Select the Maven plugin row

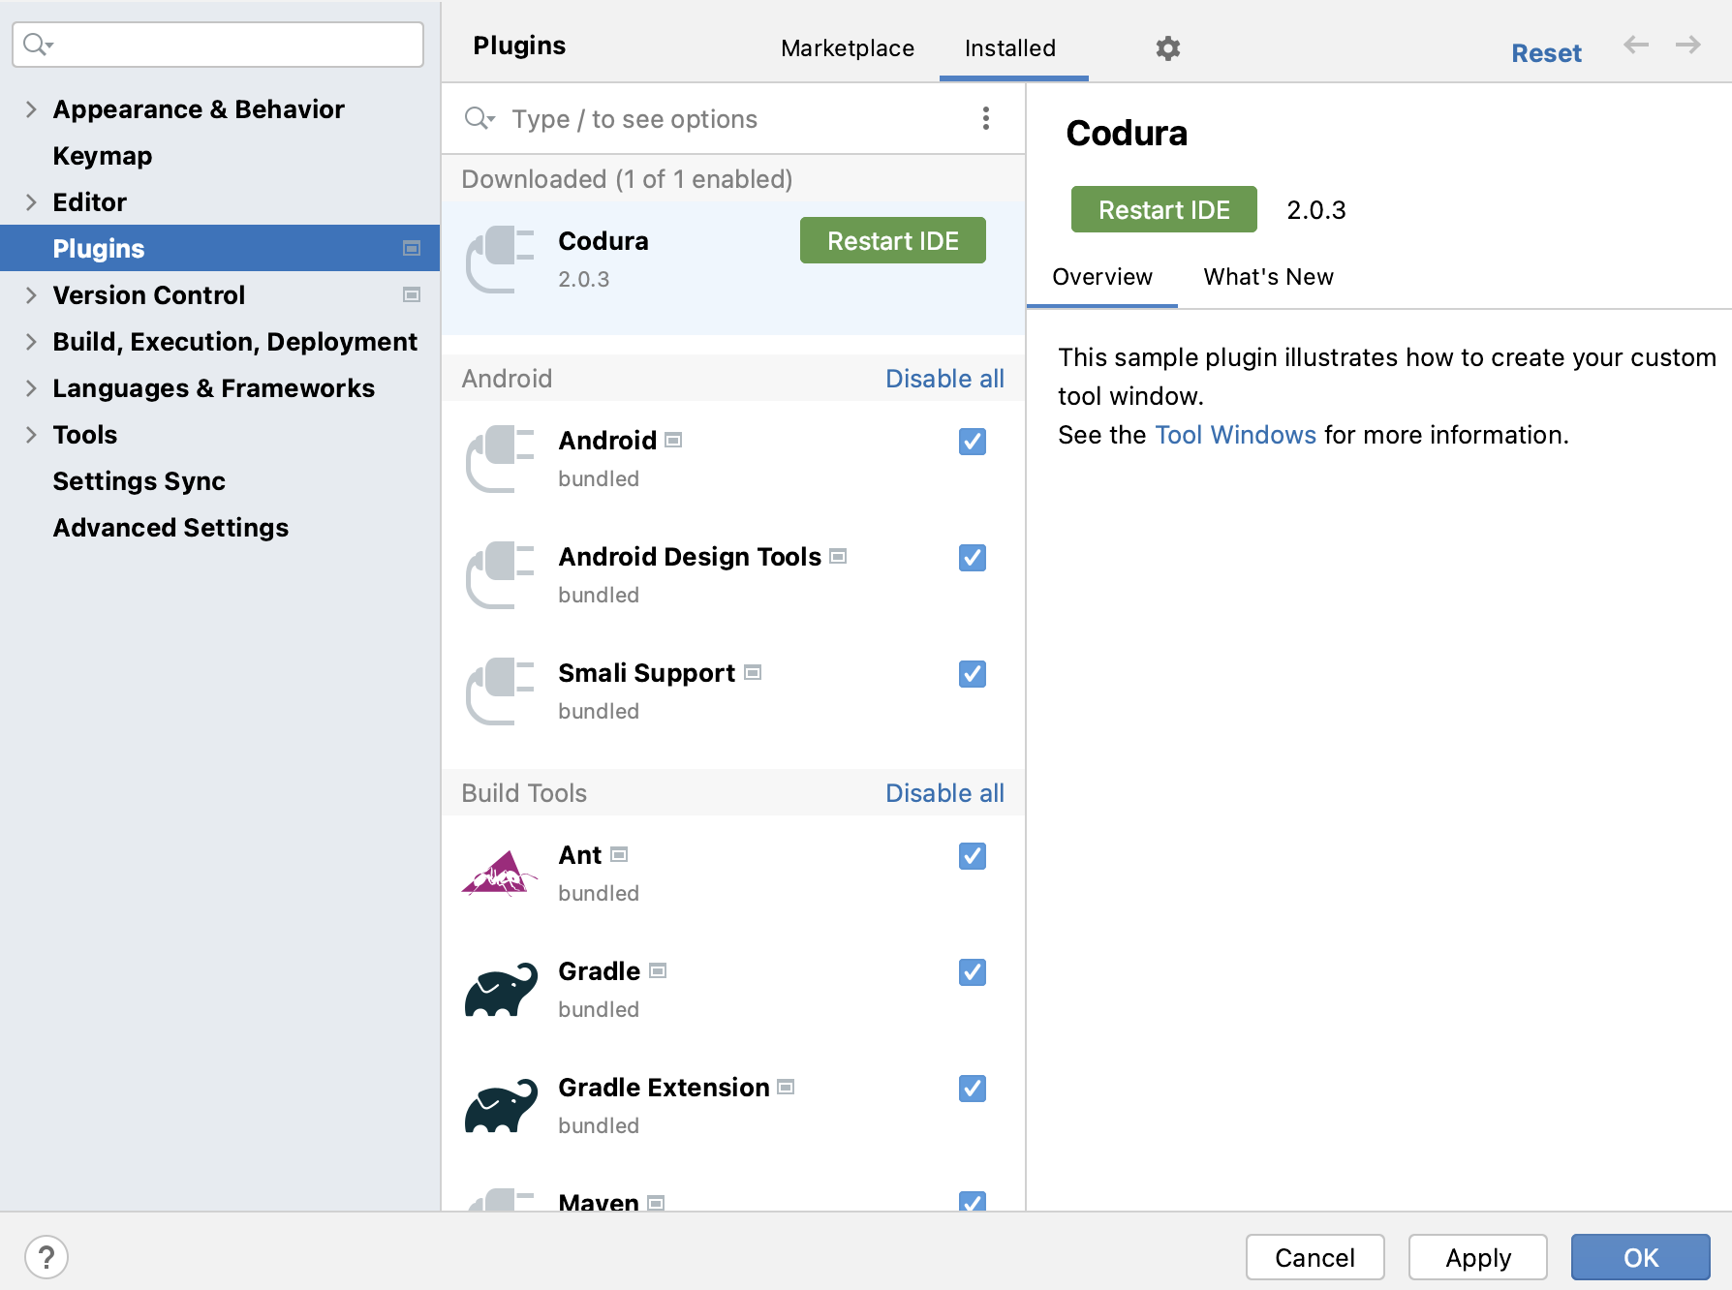point(733,1199)
